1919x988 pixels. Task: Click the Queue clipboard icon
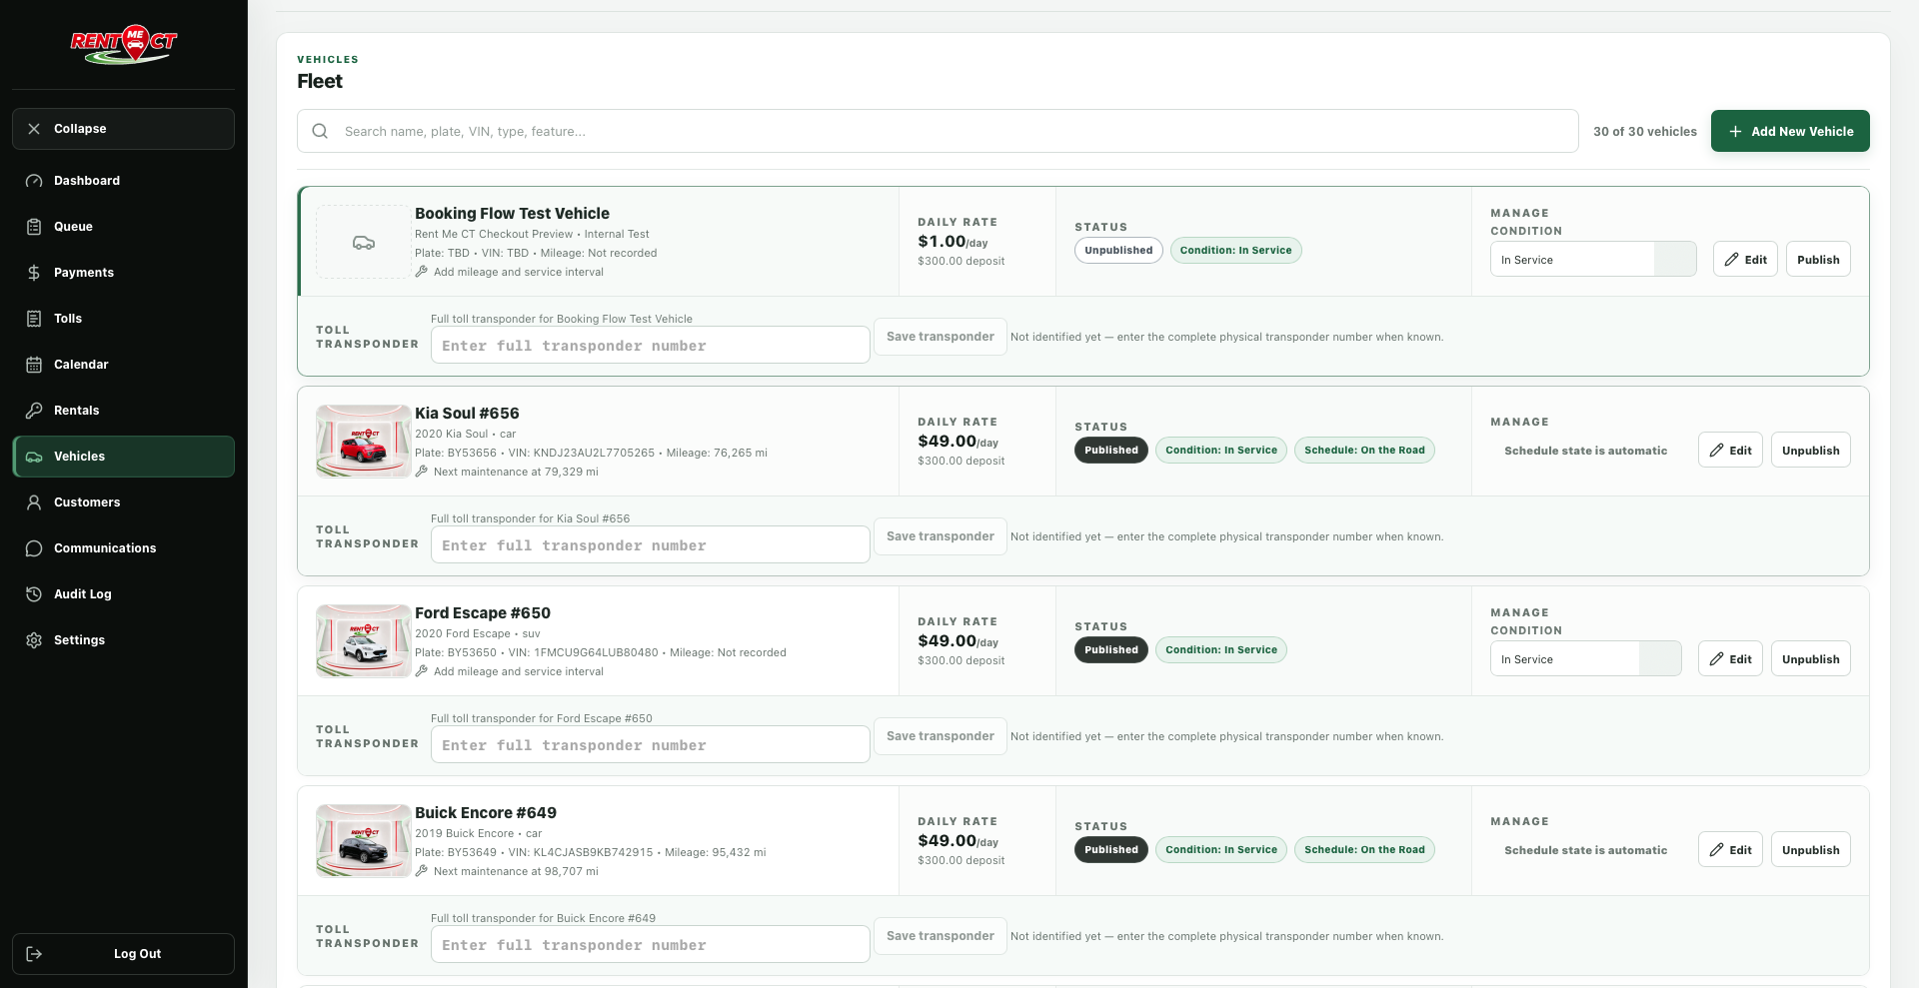point(34,227)
